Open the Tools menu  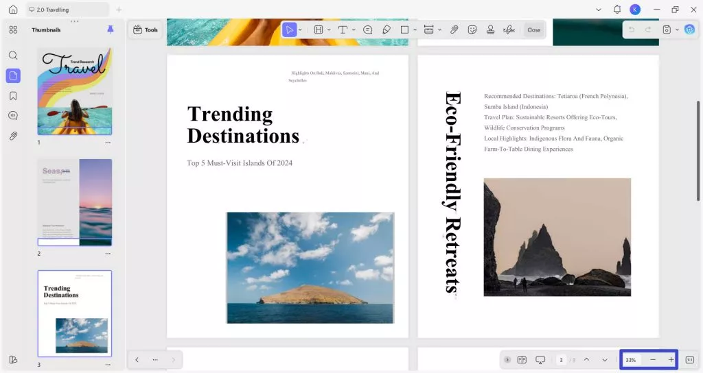[x=146, y=29]
